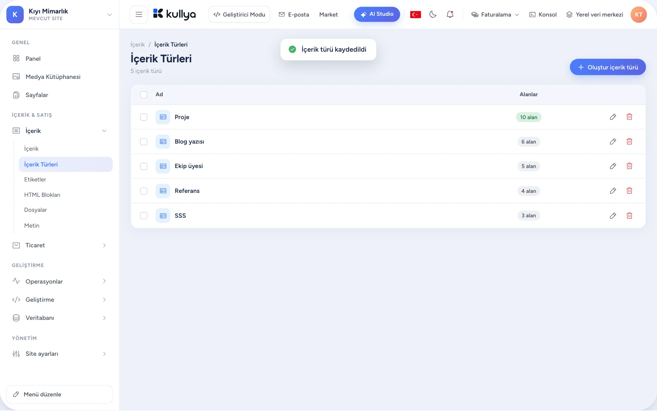Viewport: 657px width, 411px height.
Task: Delete the SSS content type
Action: click(629, 216)
